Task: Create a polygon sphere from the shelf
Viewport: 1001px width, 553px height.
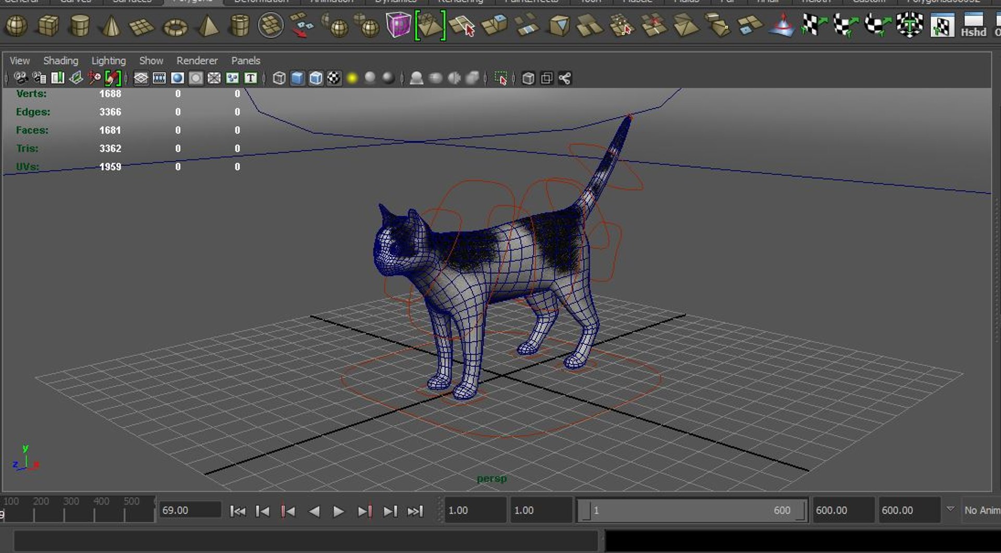Action: click(16, 26)
